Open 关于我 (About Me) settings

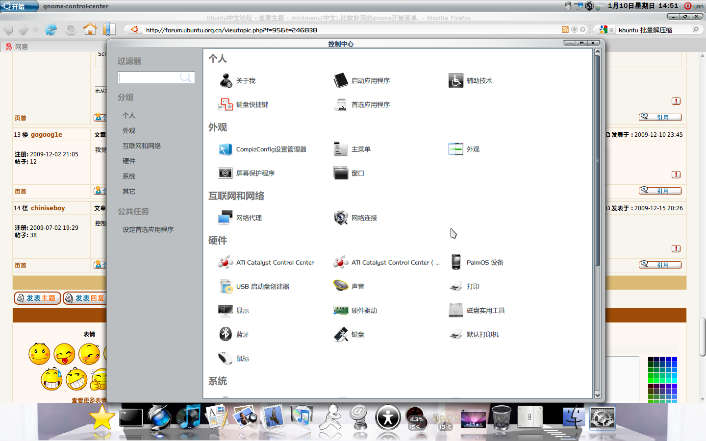[x=237, y=80]
